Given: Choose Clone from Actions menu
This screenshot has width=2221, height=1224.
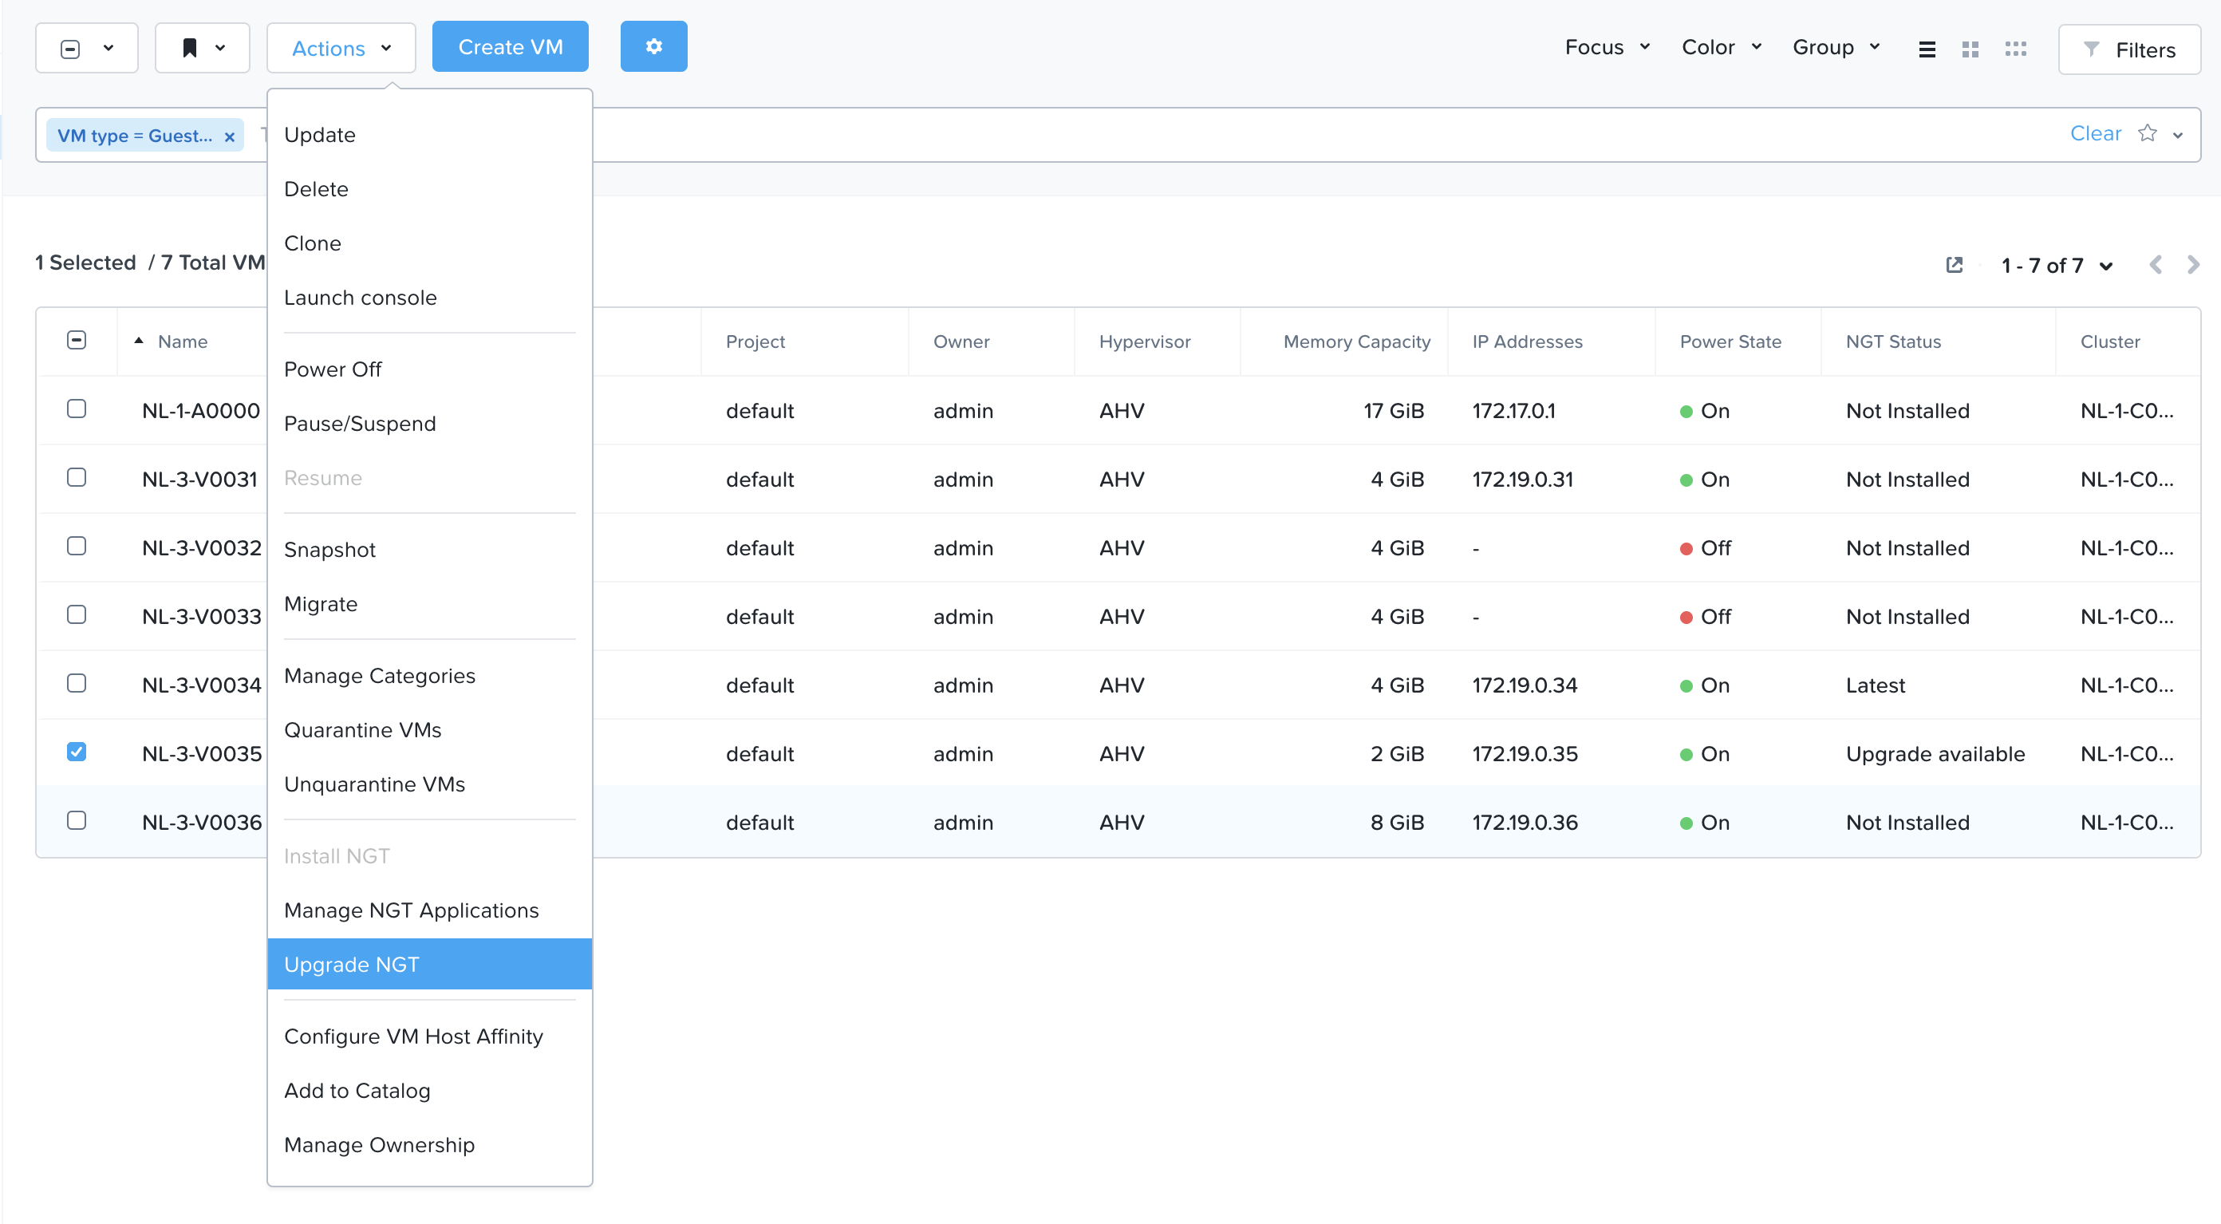Looking at the screenshot, I should pos(429,243).
